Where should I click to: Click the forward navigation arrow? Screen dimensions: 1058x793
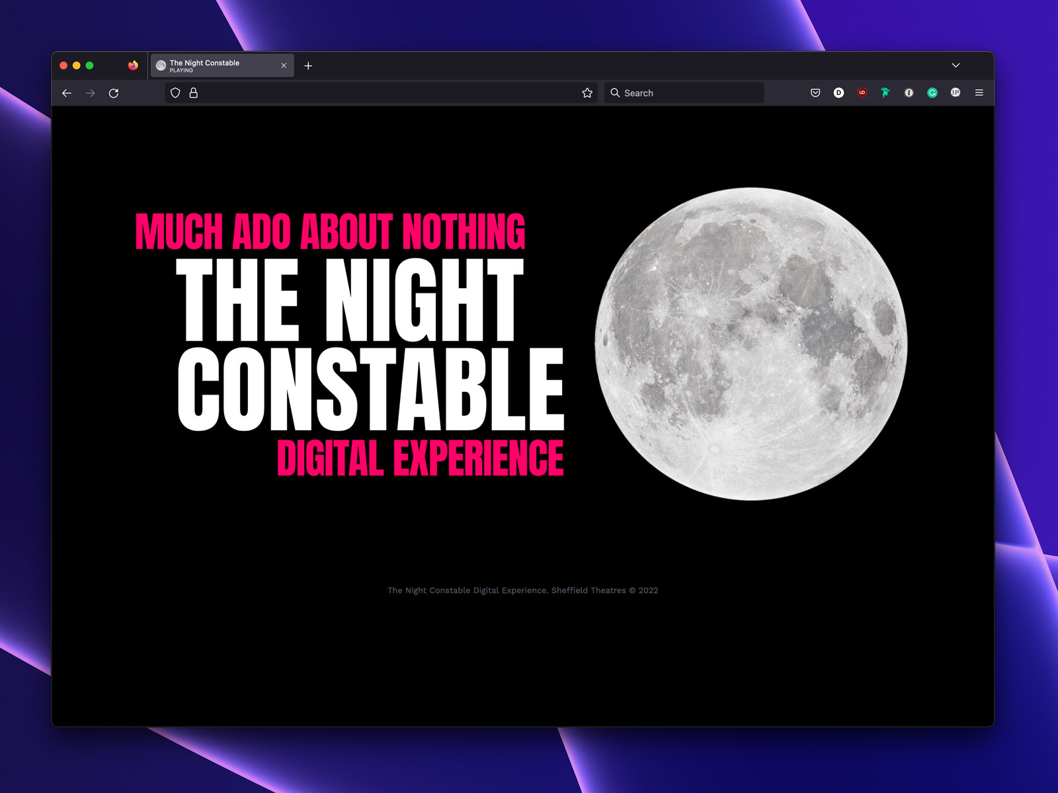click(90, 93)
